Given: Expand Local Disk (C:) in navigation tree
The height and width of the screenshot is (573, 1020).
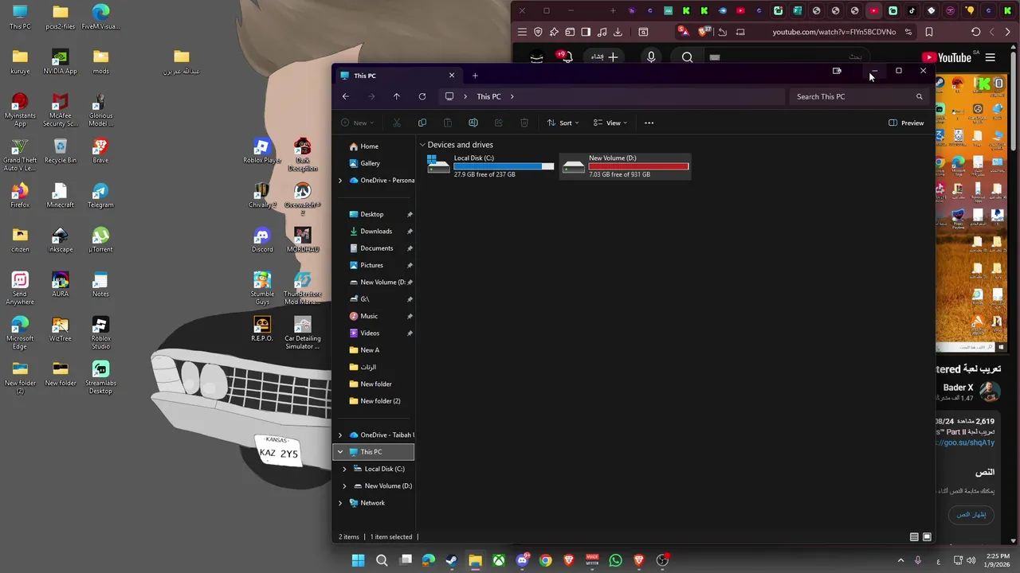Looking at the screenshot, I should point(344,469).
